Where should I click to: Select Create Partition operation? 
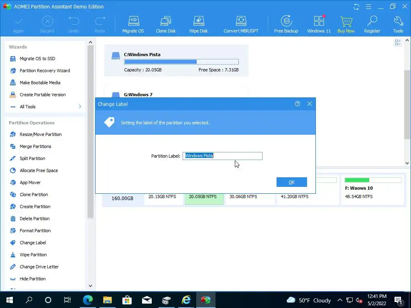point(35,207)
